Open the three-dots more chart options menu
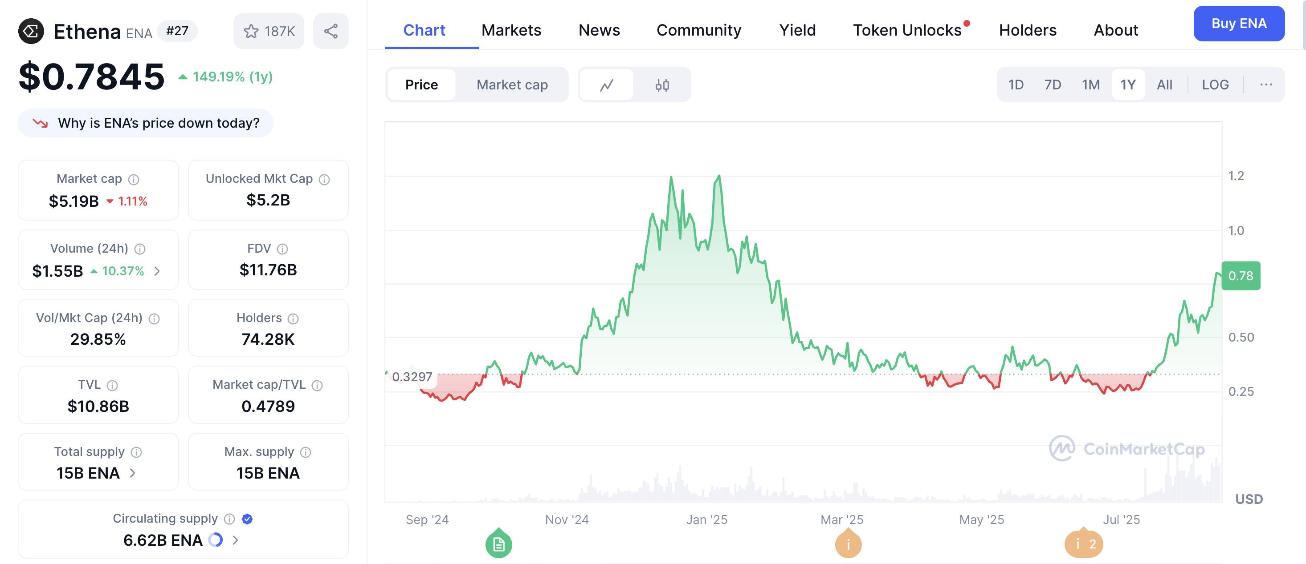This screenshot has height=564, width=1306. click(1266, 85)
